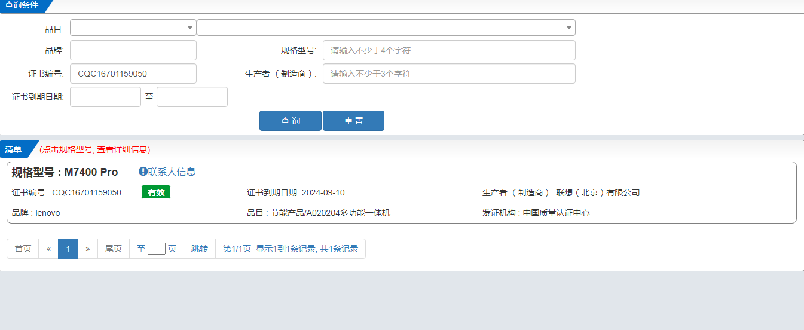This screenshot has width=804, height=330.
Task: Go to 尾页 in pagination
Action: pos(114,249)
